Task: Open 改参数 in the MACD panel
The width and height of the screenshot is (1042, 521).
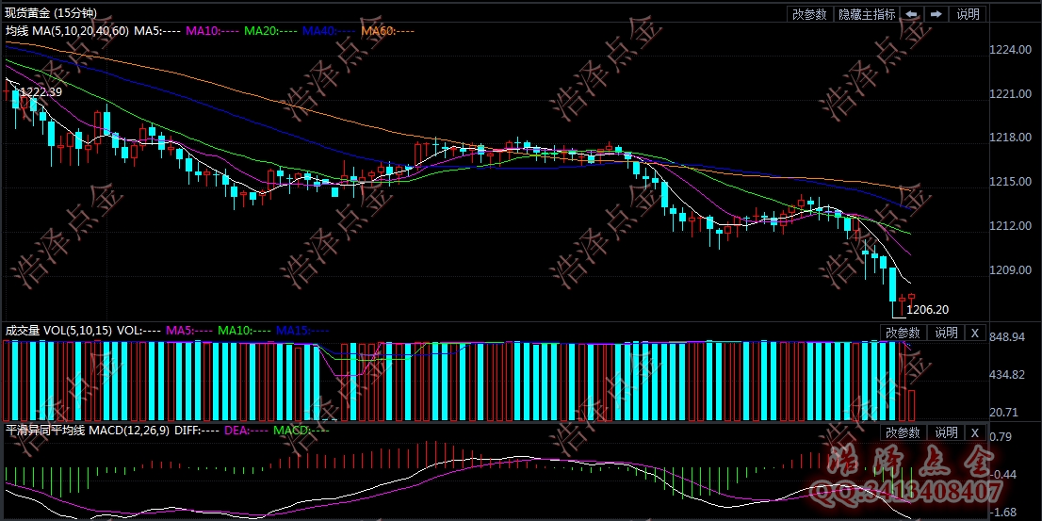Action: click(902, 432)
